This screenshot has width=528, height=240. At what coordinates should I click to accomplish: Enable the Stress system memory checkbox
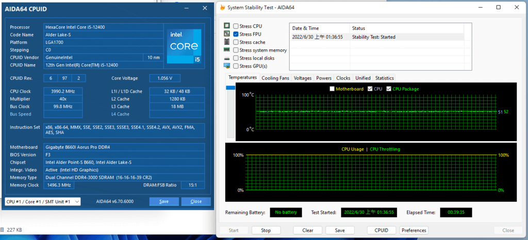pyautogui.click(x=236, y=50)
